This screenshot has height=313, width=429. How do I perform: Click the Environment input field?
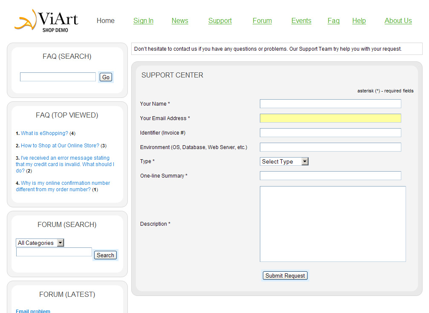tap(330, 147)
